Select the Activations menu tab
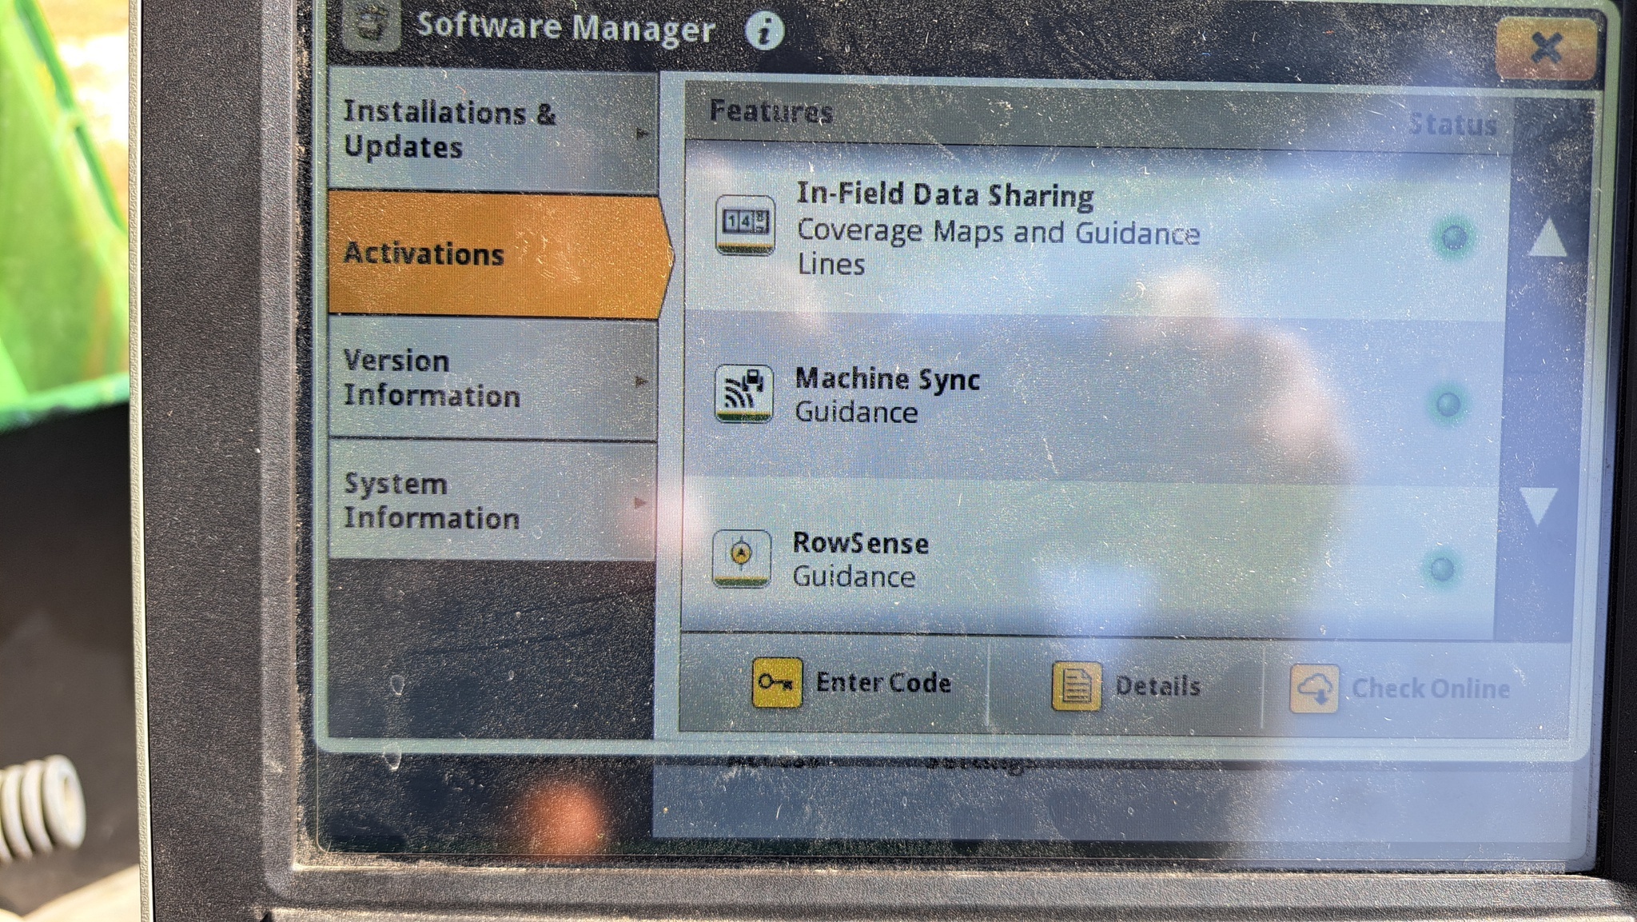The image size is (1637, 922). pos(497,254)
